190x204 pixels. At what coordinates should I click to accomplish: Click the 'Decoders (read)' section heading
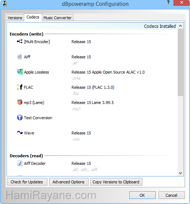[x=26, y=156]
